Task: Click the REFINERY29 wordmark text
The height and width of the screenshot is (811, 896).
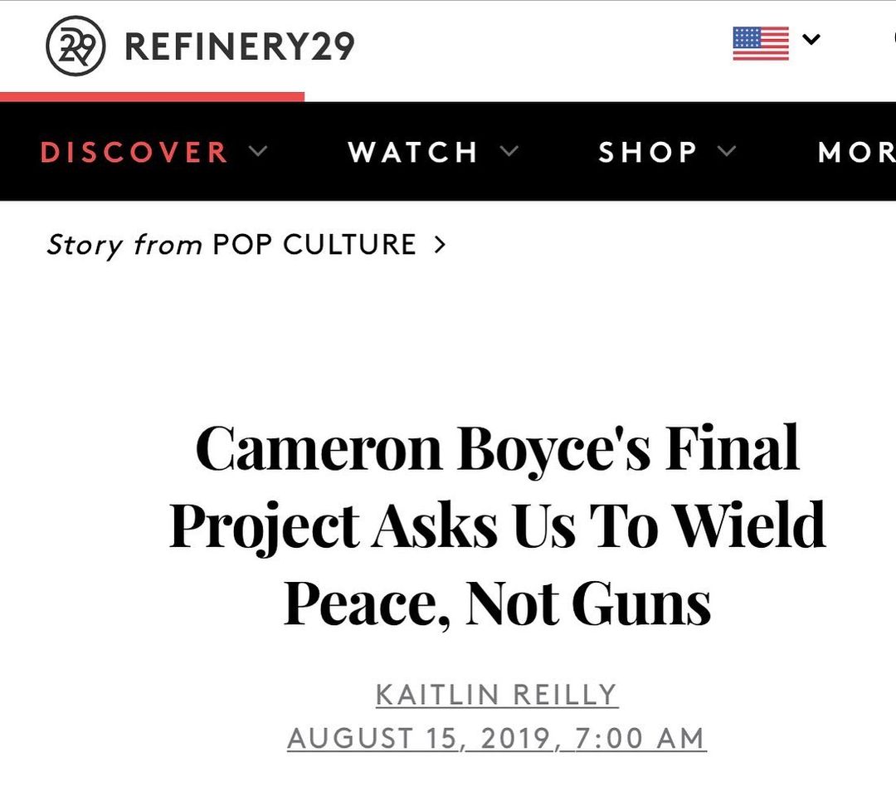Action: click(x=239, y=46)
